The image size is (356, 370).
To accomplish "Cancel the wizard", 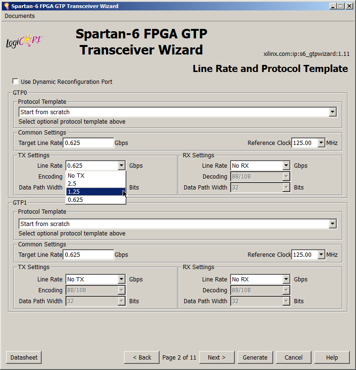I will point(294,357).
